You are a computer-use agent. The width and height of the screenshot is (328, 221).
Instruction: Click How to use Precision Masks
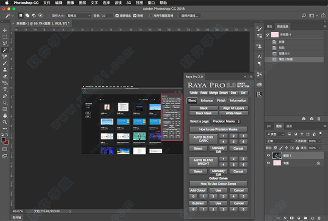(218, 129)
